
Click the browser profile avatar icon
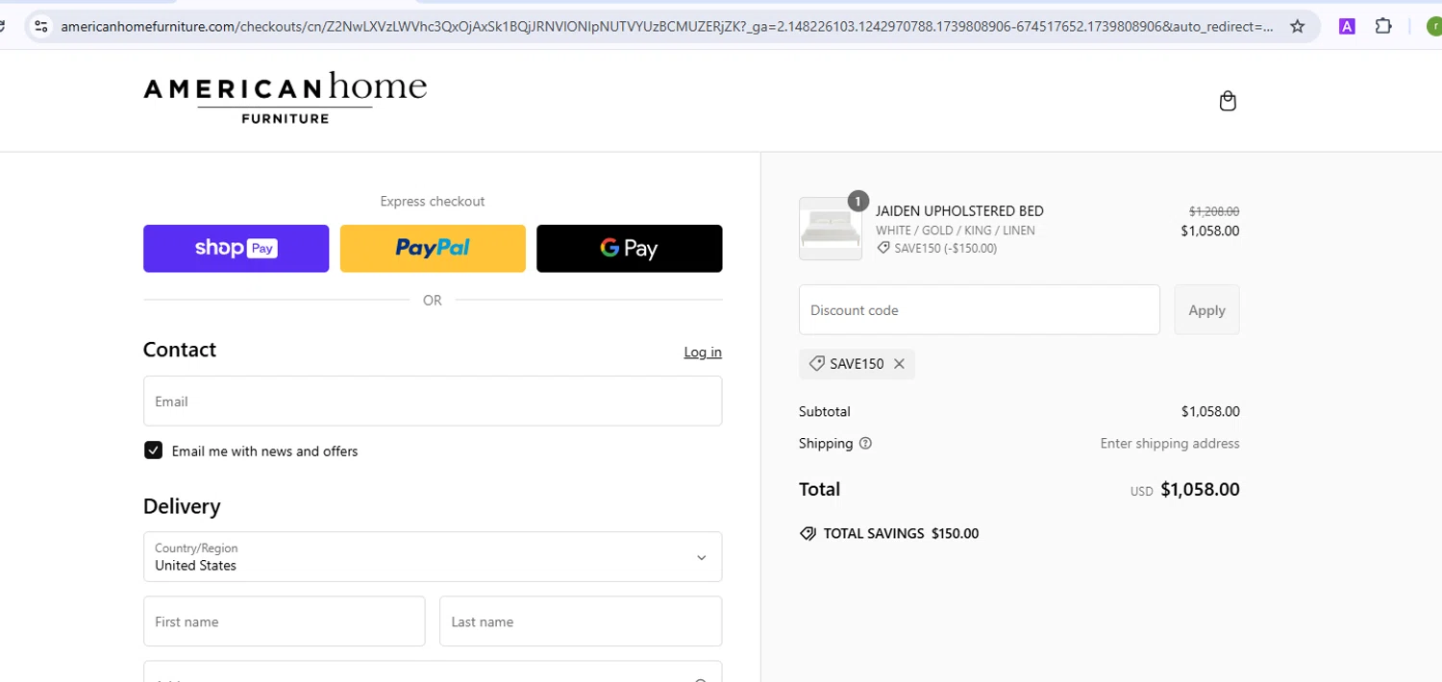click(x=1434, y=27)
